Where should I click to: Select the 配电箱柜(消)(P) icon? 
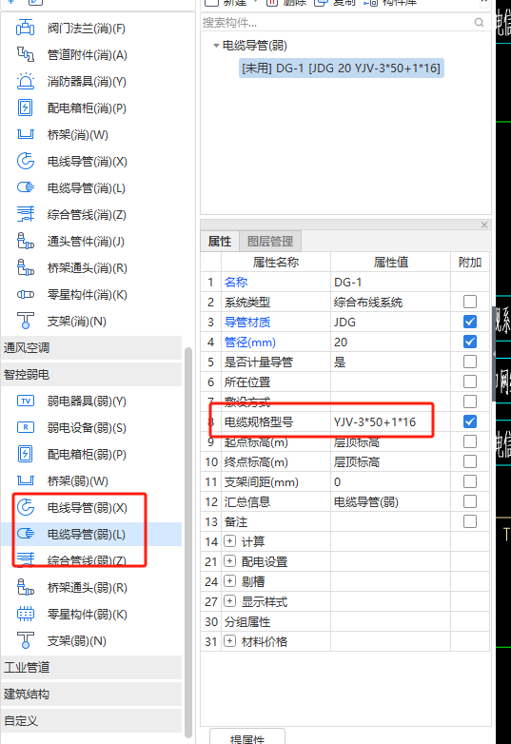point(25,108)
